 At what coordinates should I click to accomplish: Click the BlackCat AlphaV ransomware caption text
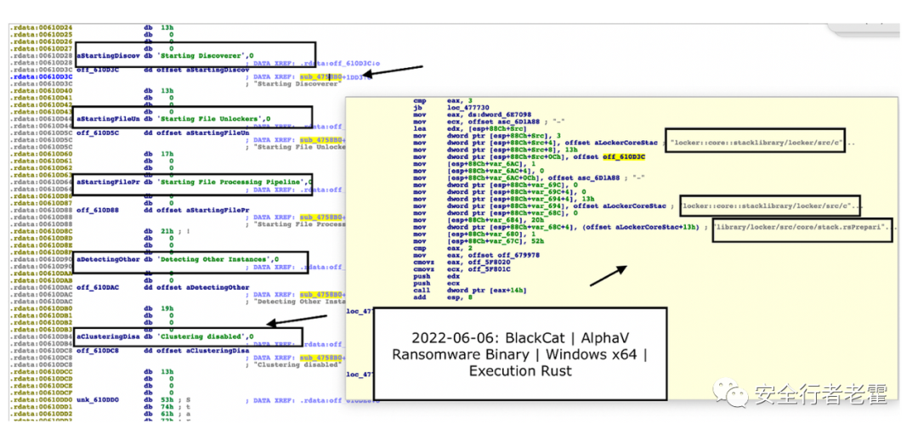click(520, 354)
